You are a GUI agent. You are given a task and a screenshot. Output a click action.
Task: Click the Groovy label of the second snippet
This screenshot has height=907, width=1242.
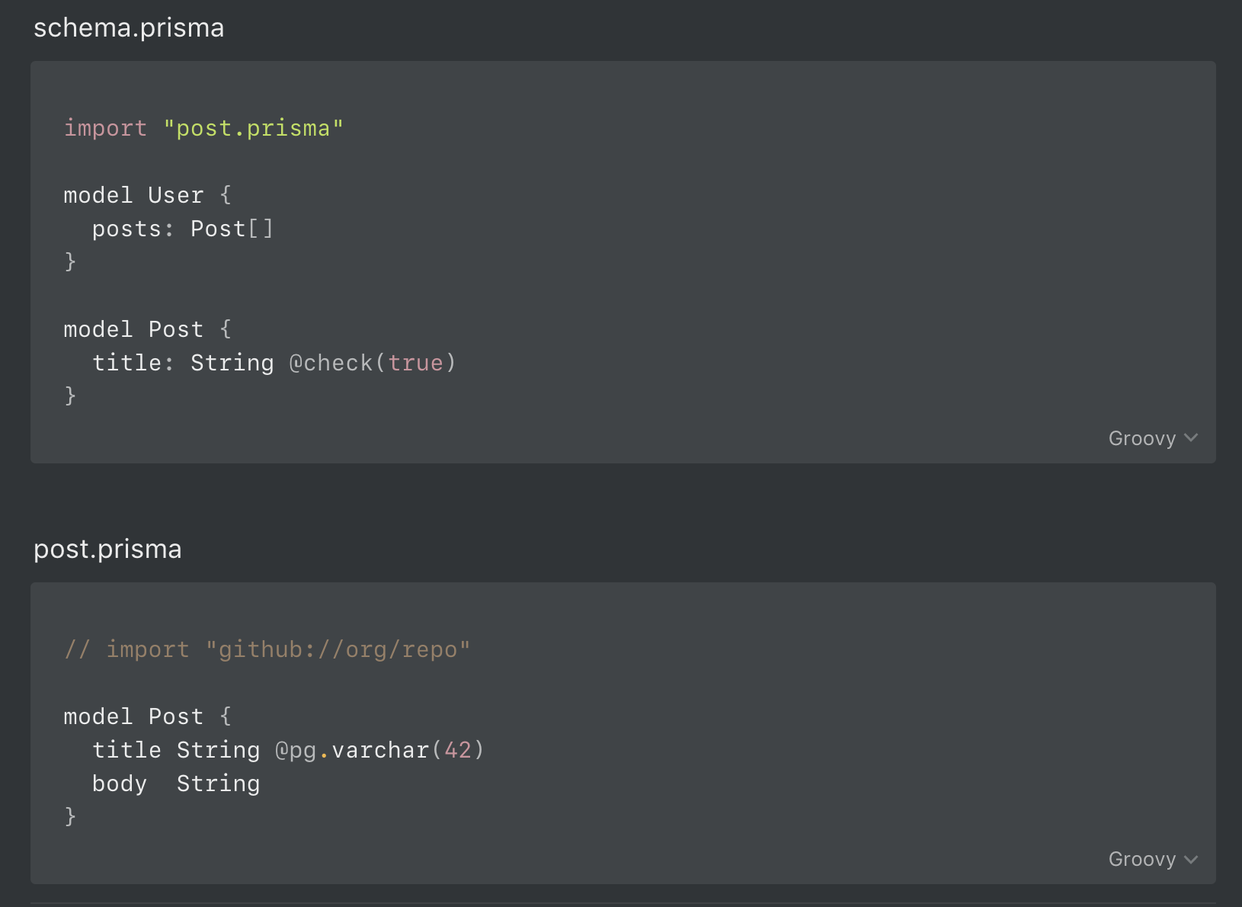coord(1142,859)
